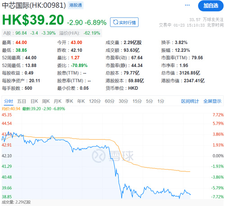The height and width of the screenshot is (206, 225).
Task: Click the 港股通 tag badge
Action: click(76, 5)
